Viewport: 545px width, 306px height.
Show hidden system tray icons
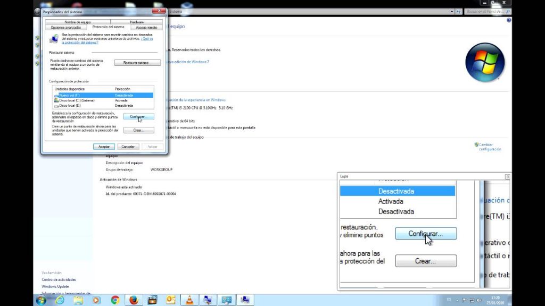point(457,300)
